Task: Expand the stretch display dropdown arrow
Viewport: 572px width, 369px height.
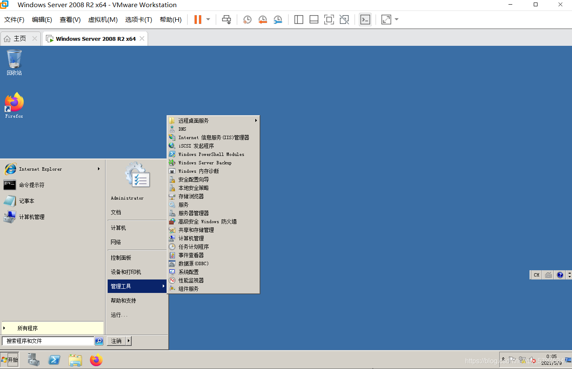Action: [x=396, y=20]
